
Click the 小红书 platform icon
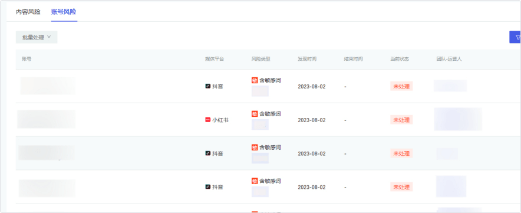(207, 120)
